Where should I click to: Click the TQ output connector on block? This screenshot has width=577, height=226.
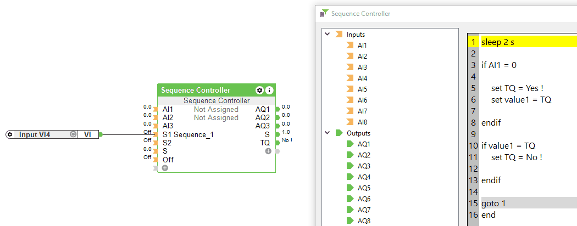(x=278, y=143)
